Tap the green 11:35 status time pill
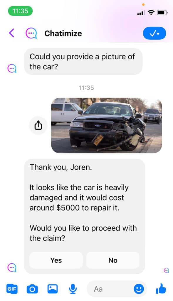This screenshot has width=173, height=301. (20, 11)
